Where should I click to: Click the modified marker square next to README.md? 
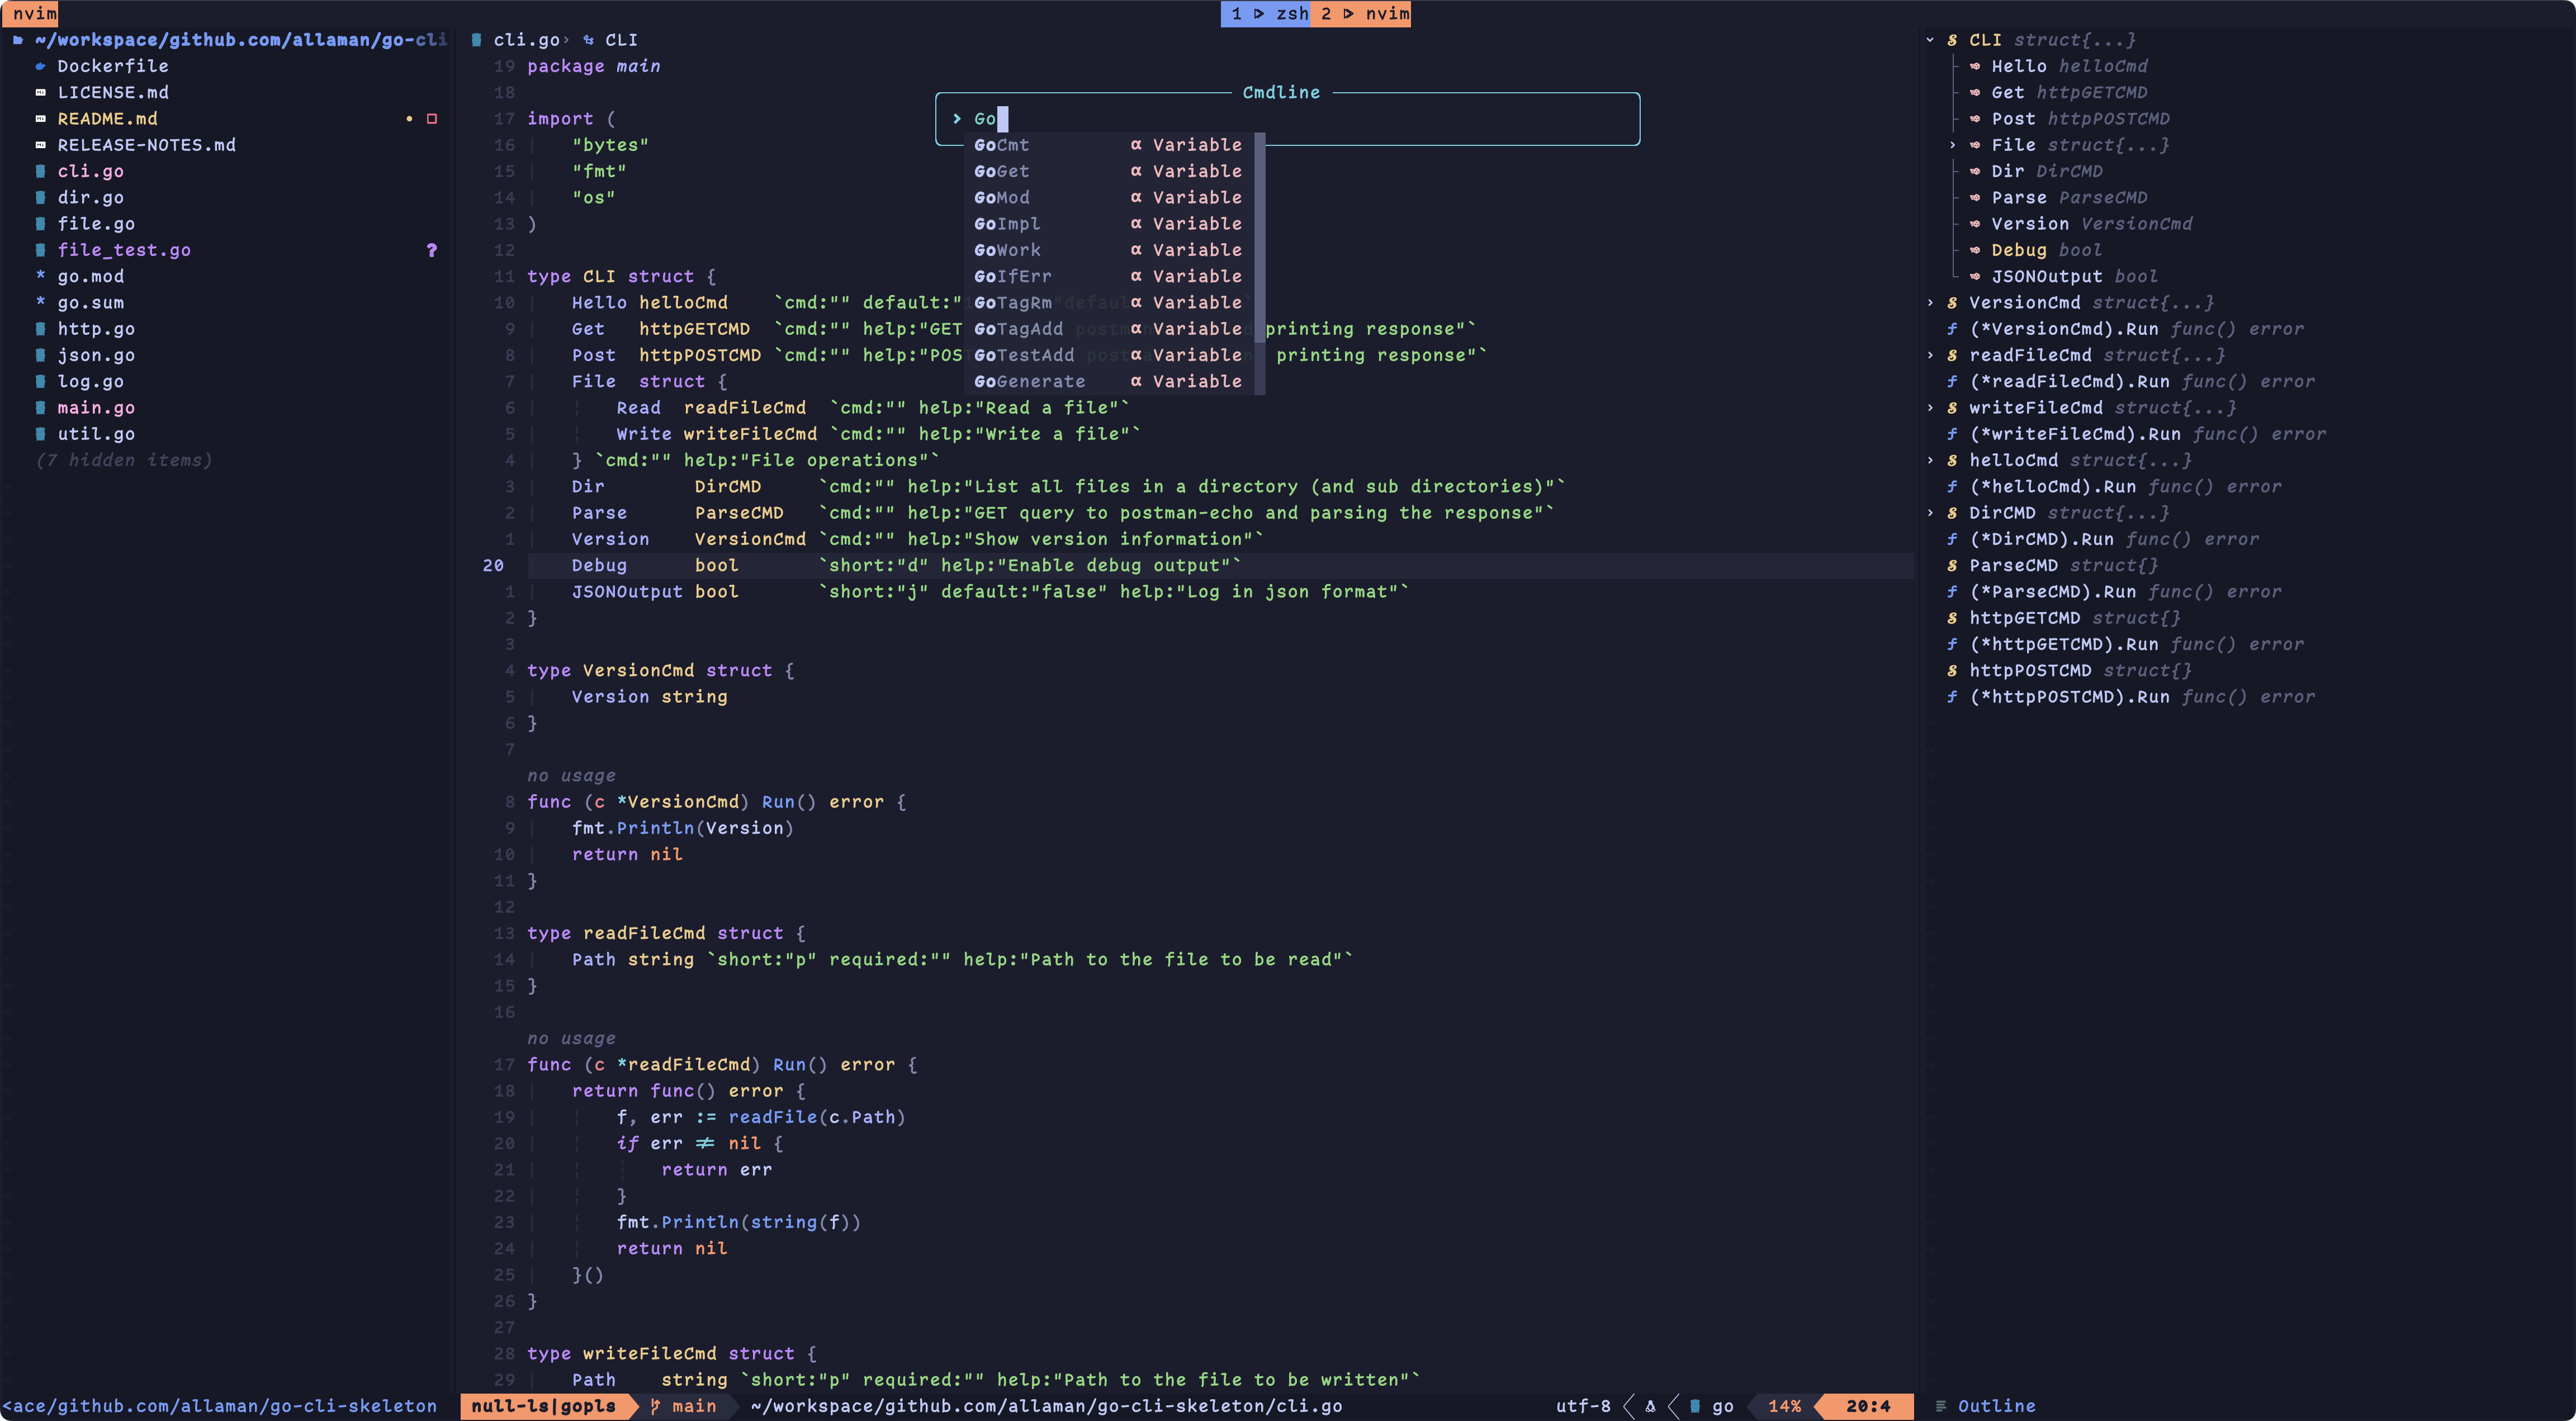click(432, 119)
